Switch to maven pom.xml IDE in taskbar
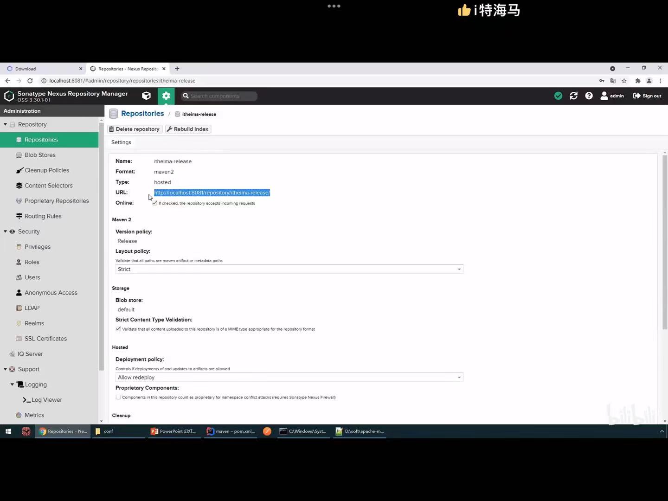Image resolution: width=668 pixels, height=501 pixels. click(231, 431)
